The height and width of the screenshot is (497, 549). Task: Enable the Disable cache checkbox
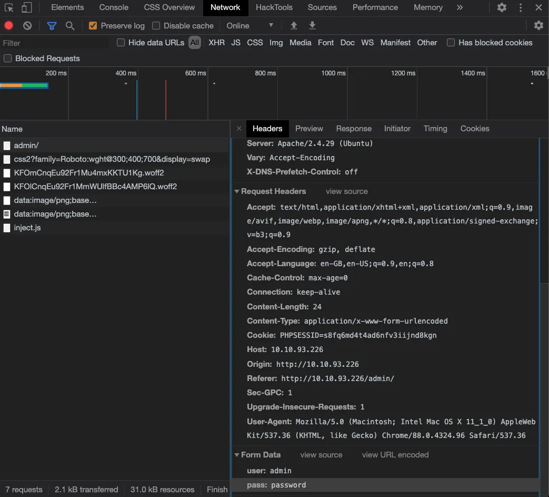coord(156,26)
